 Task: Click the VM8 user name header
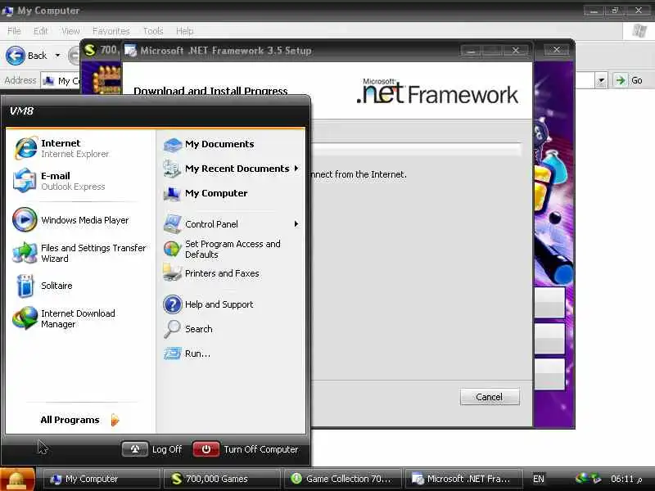(22, 111)
